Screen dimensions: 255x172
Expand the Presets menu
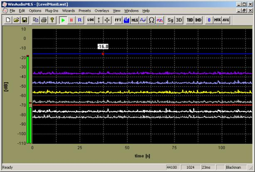click(x=84, y=10)
